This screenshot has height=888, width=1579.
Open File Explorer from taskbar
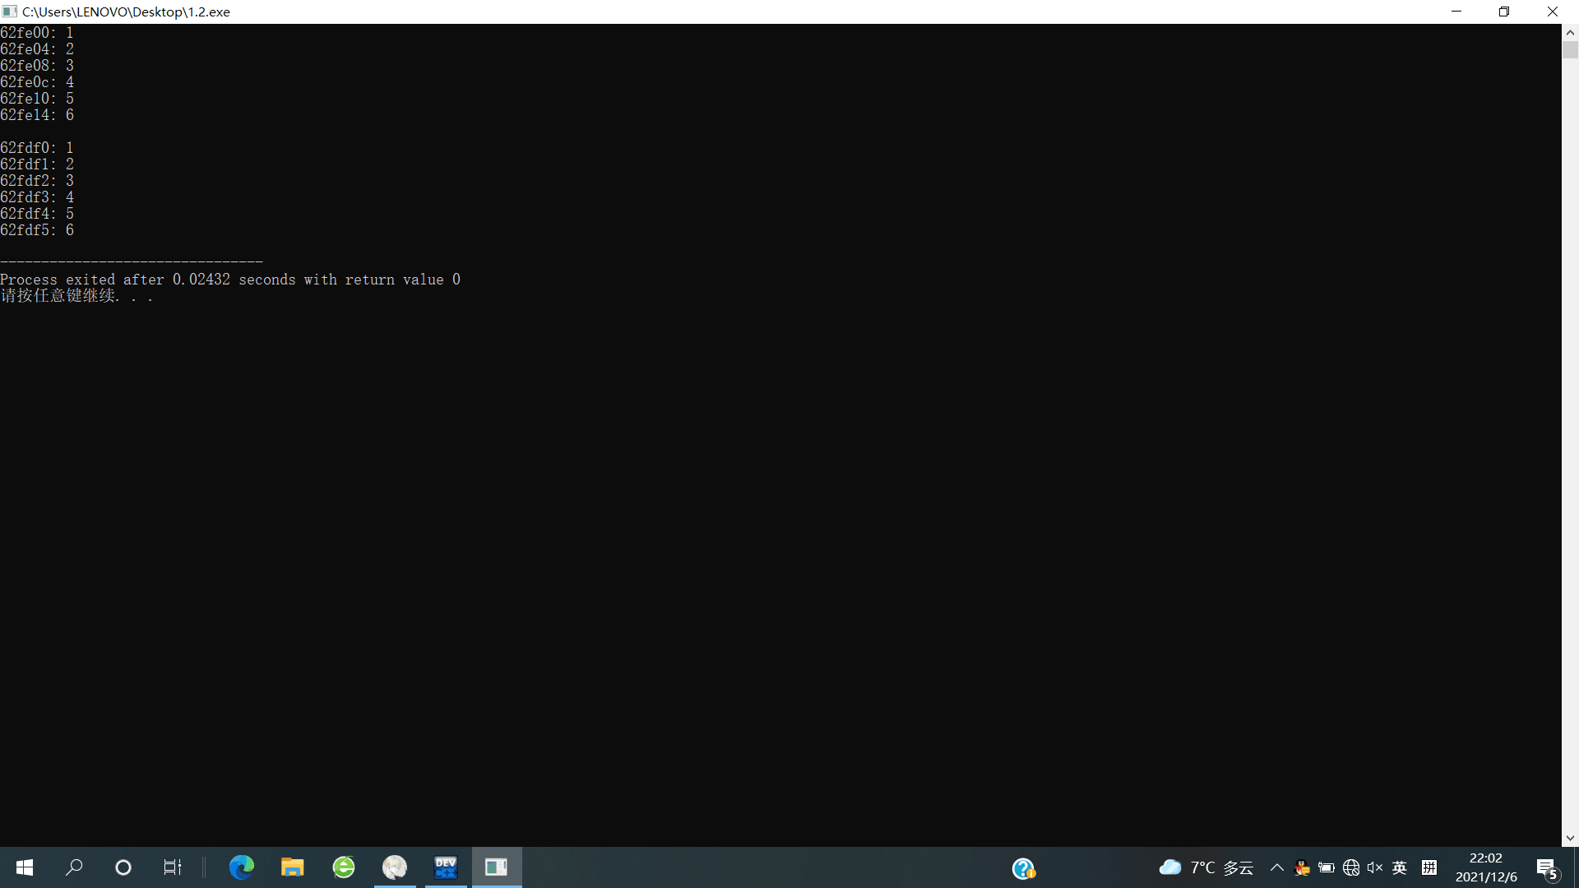point(292,867)
